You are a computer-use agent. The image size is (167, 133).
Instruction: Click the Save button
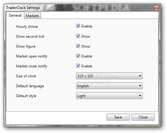point(118,117)
